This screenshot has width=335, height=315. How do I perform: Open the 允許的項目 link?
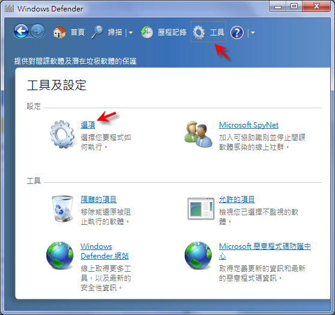(237, 200)
